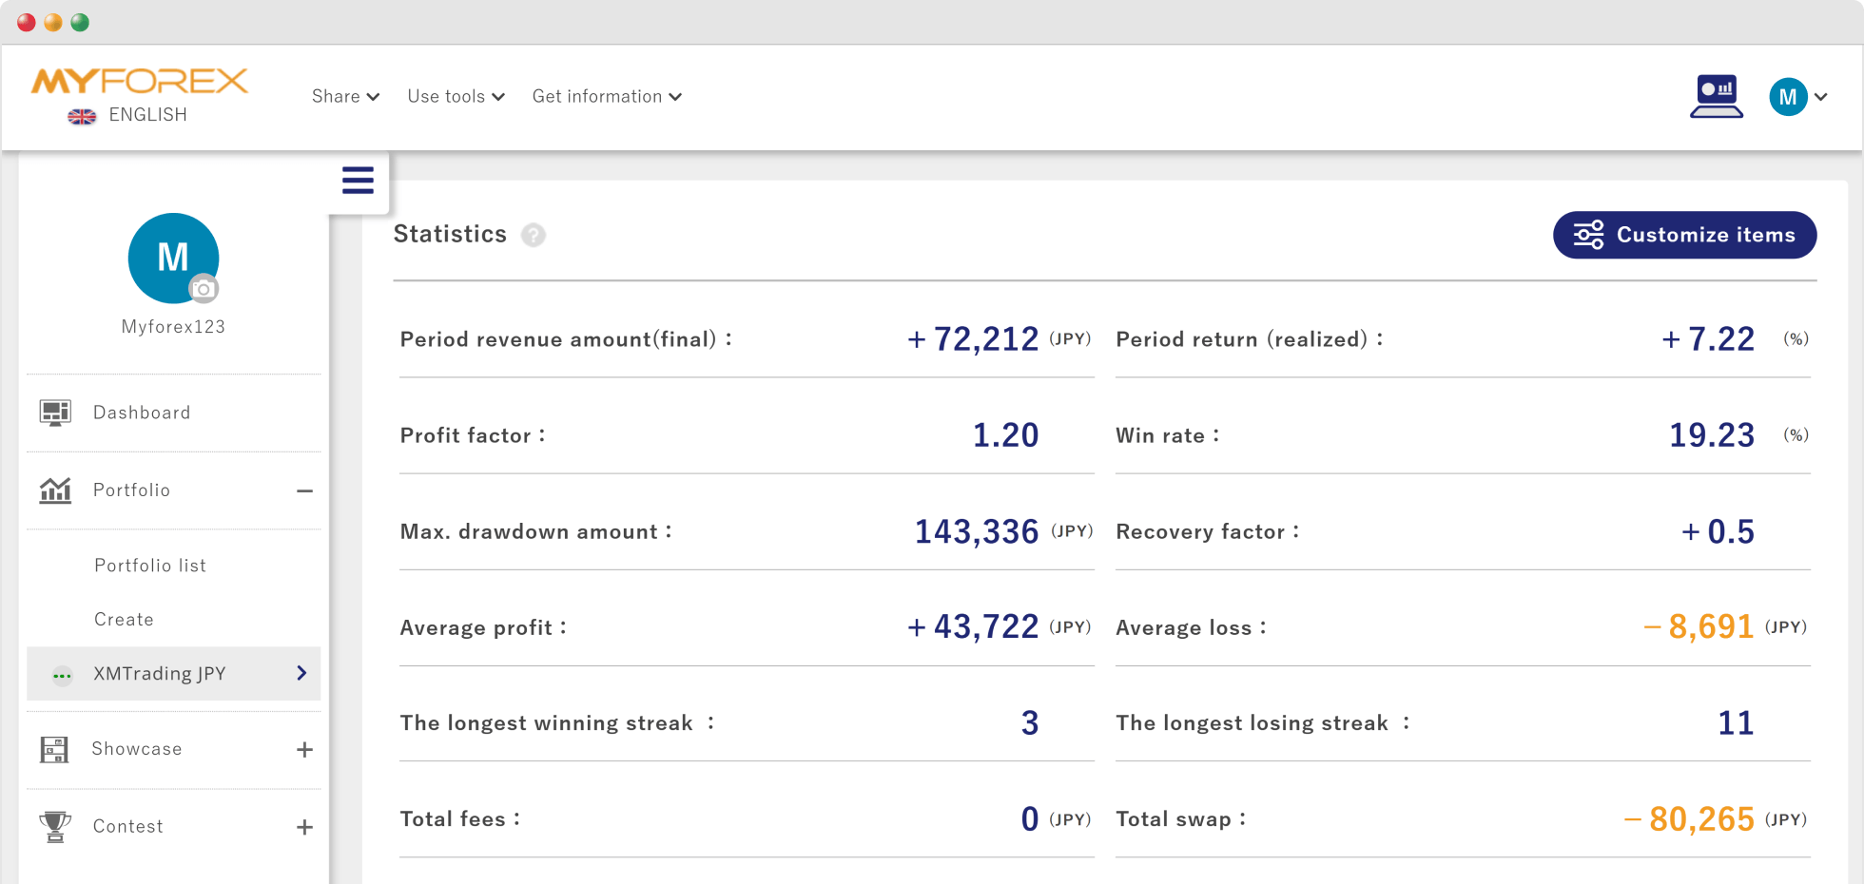Select the XMTrading JPY portfolio
This screenshot has height=884, width=1864.
[x=173, y=674]
